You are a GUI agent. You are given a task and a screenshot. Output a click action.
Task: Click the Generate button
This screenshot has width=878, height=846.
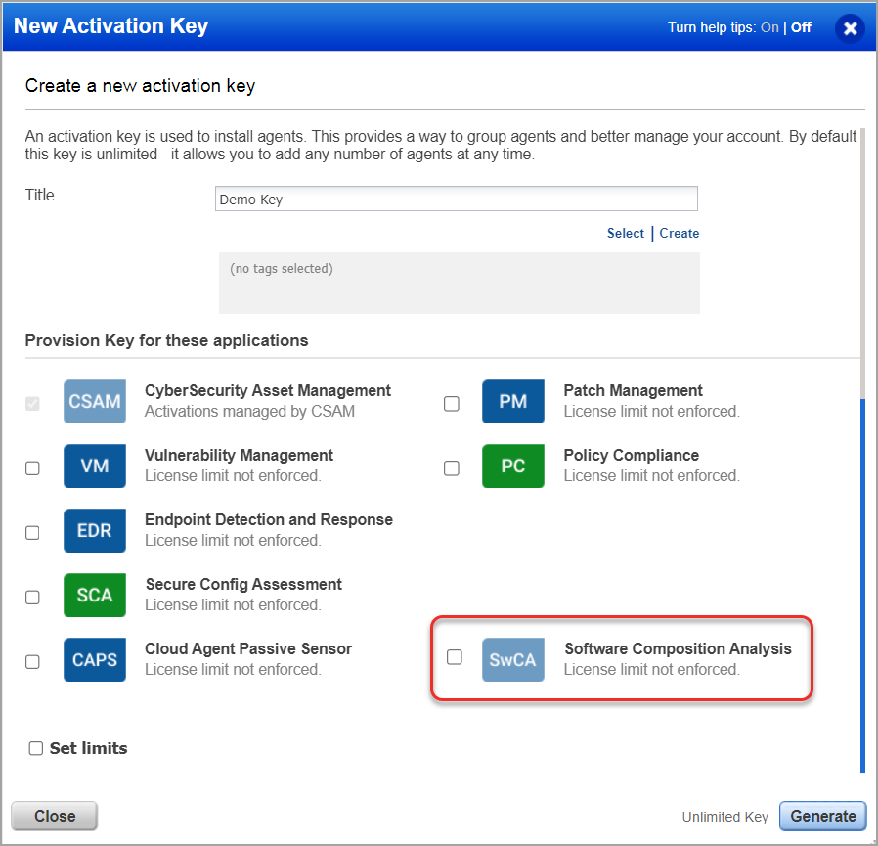[x=822, y=816]
